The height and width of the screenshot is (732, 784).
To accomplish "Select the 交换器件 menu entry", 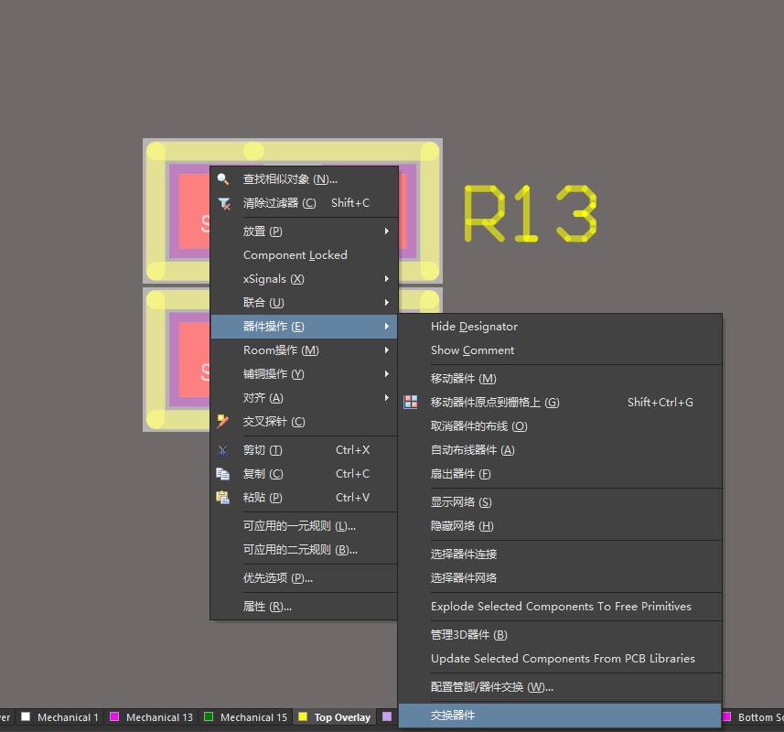I will (453, 716).
